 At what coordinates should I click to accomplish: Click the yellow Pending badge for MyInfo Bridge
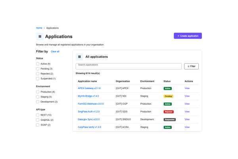(x=168, y=96)
